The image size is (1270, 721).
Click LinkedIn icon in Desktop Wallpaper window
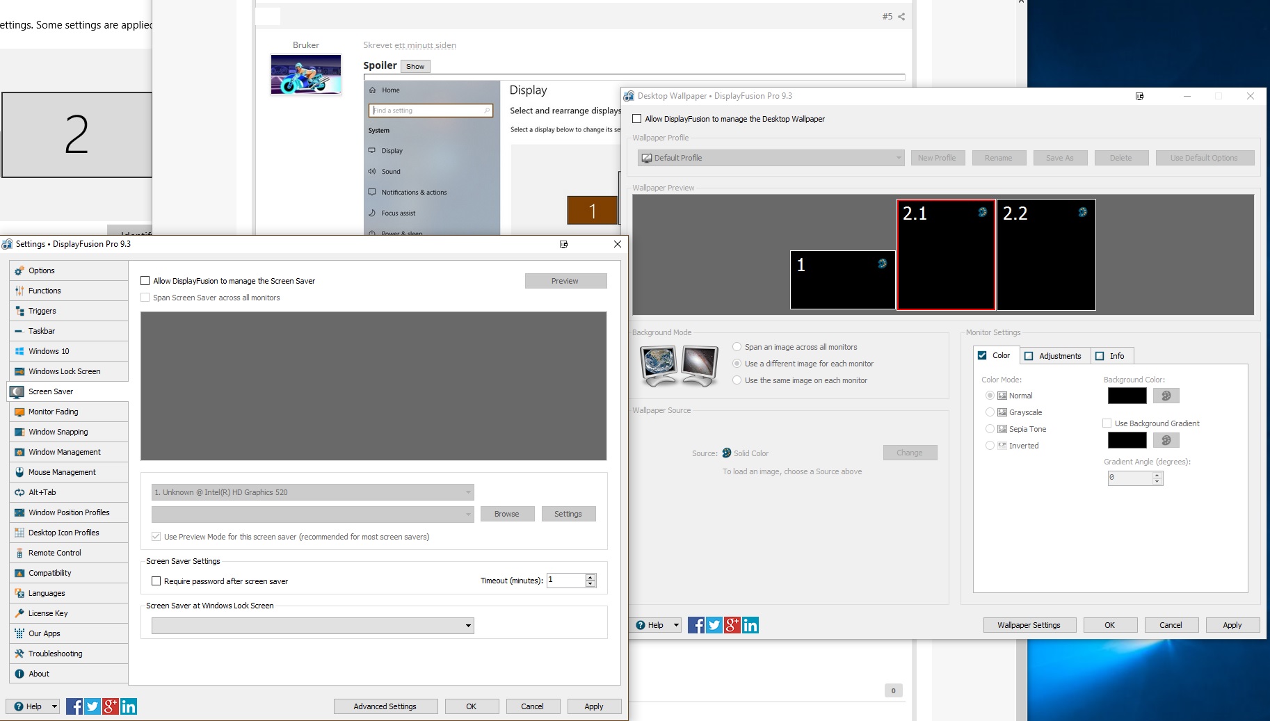750,625
